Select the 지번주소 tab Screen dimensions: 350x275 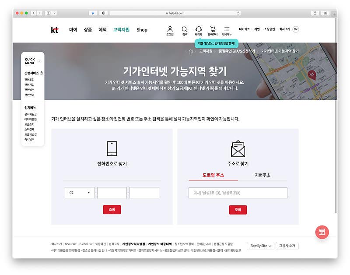pos(262,175)
